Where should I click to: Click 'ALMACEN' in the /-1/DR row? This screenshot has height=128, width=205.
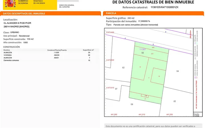pos(8,53)
